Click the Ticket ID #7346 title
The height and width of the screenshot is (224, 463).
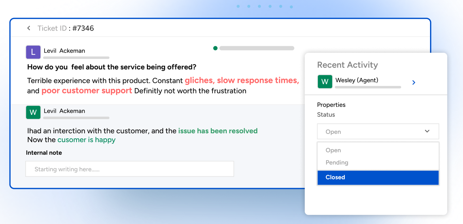pyautogui.click(x=66, y=28)
